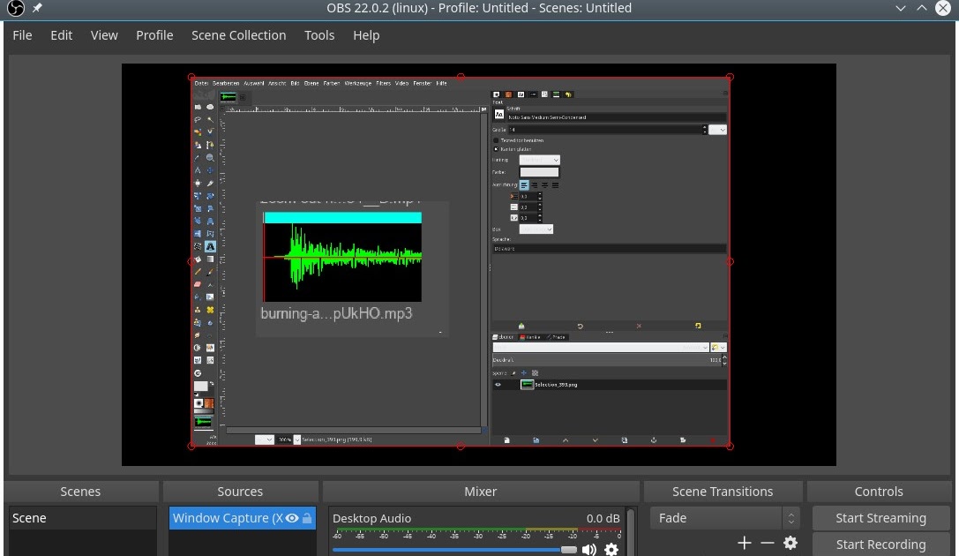Screen dimensions: 959x556
Task: Open the Tools menu
Action: tap(319, 35)
